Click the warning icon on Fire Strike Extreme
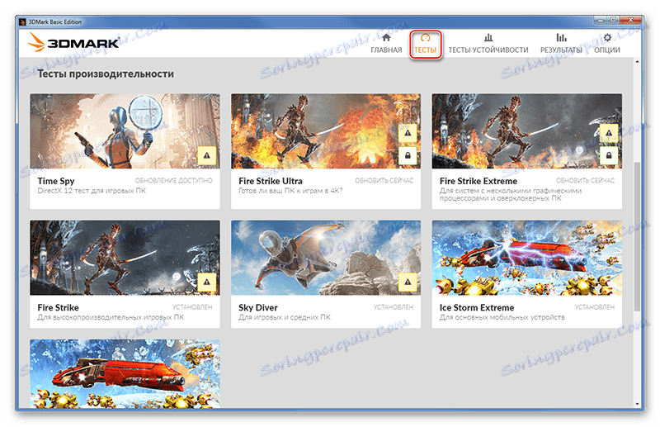Viewport: 660px width, 427px height. click(609, 133)
